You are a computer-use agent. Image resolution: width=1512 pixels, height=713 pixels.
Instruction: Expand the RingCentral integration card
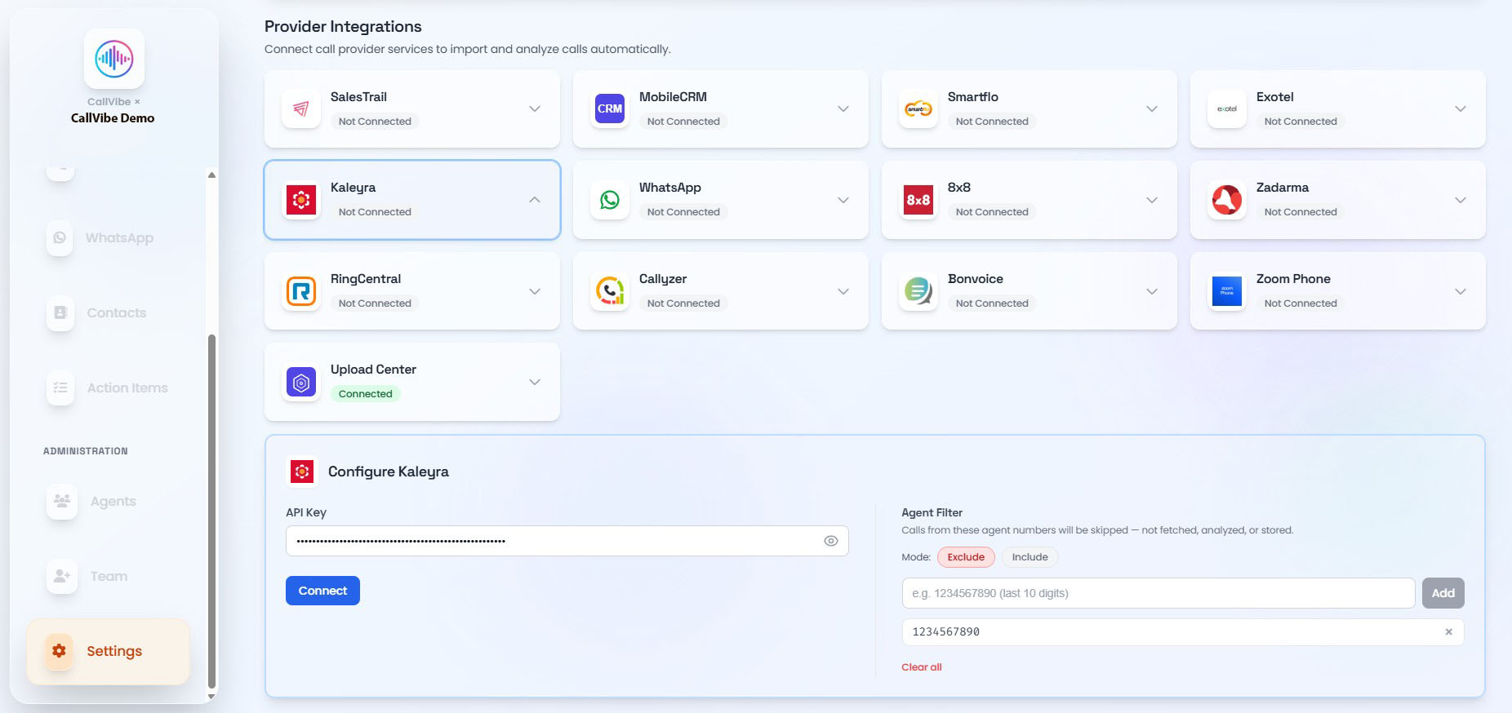pyautogui.click(x=535, y=291)
